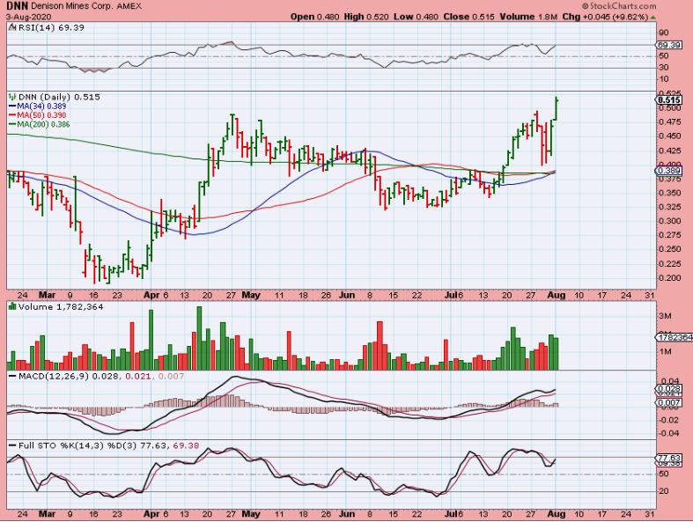Click the 1M label on the volume axis
The width and height of the screenshot is (693, 522).
click(x=665, y=352)
